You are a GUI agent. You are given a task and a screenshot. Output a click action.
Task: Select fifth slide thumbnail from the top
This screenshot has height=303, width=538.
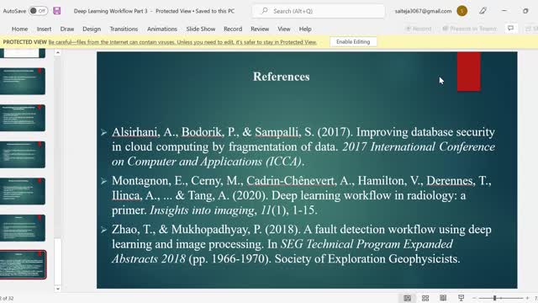(x=23, y=191)
